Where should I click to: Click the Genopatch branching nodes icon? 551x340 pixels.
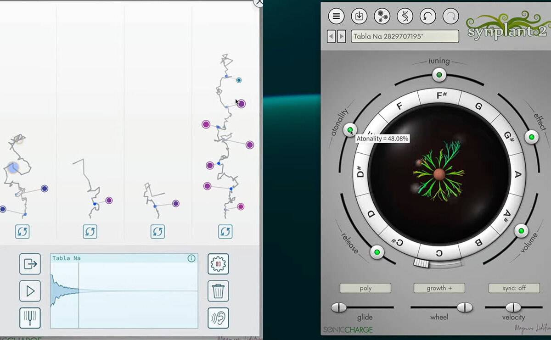(x=382, y=17)
